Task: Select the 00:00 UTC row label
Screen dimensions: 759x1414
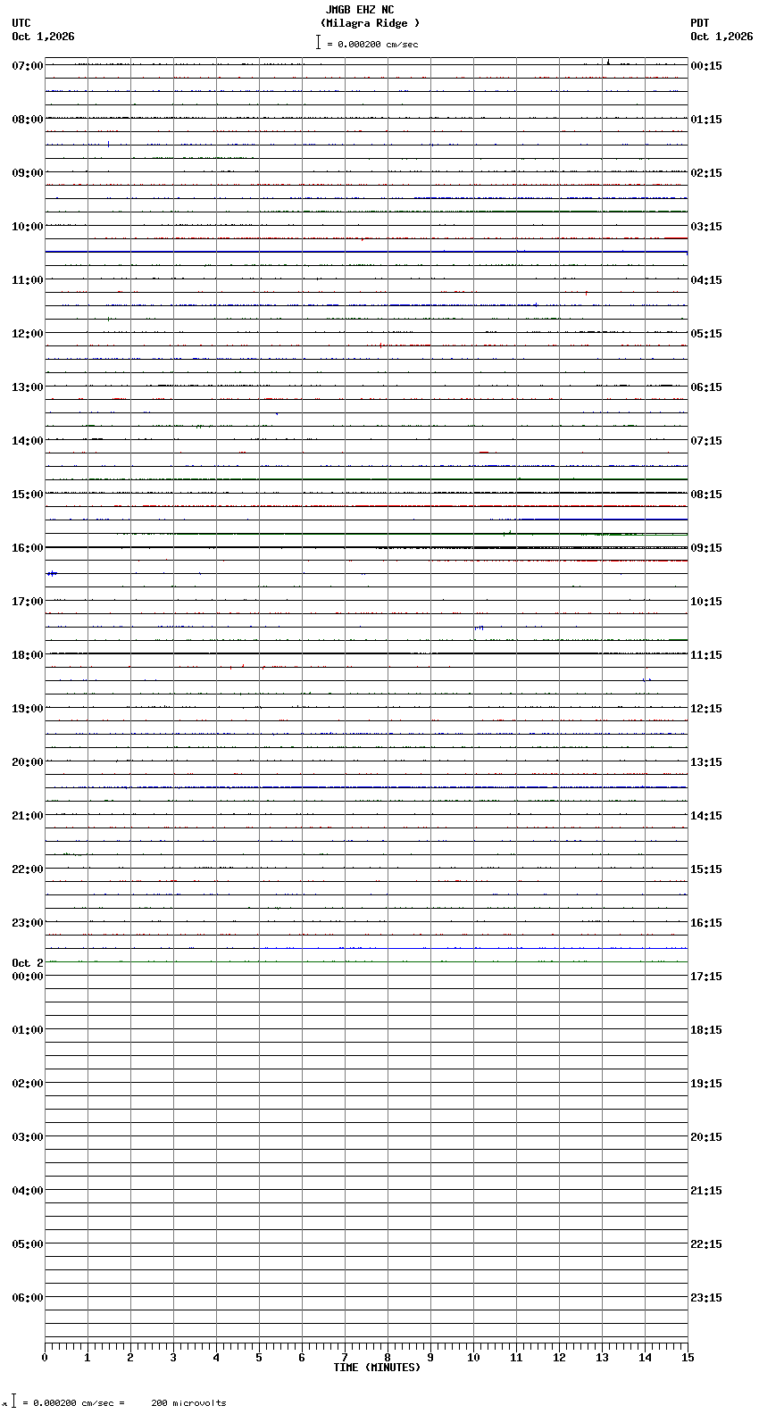Action: coord(28,977)
